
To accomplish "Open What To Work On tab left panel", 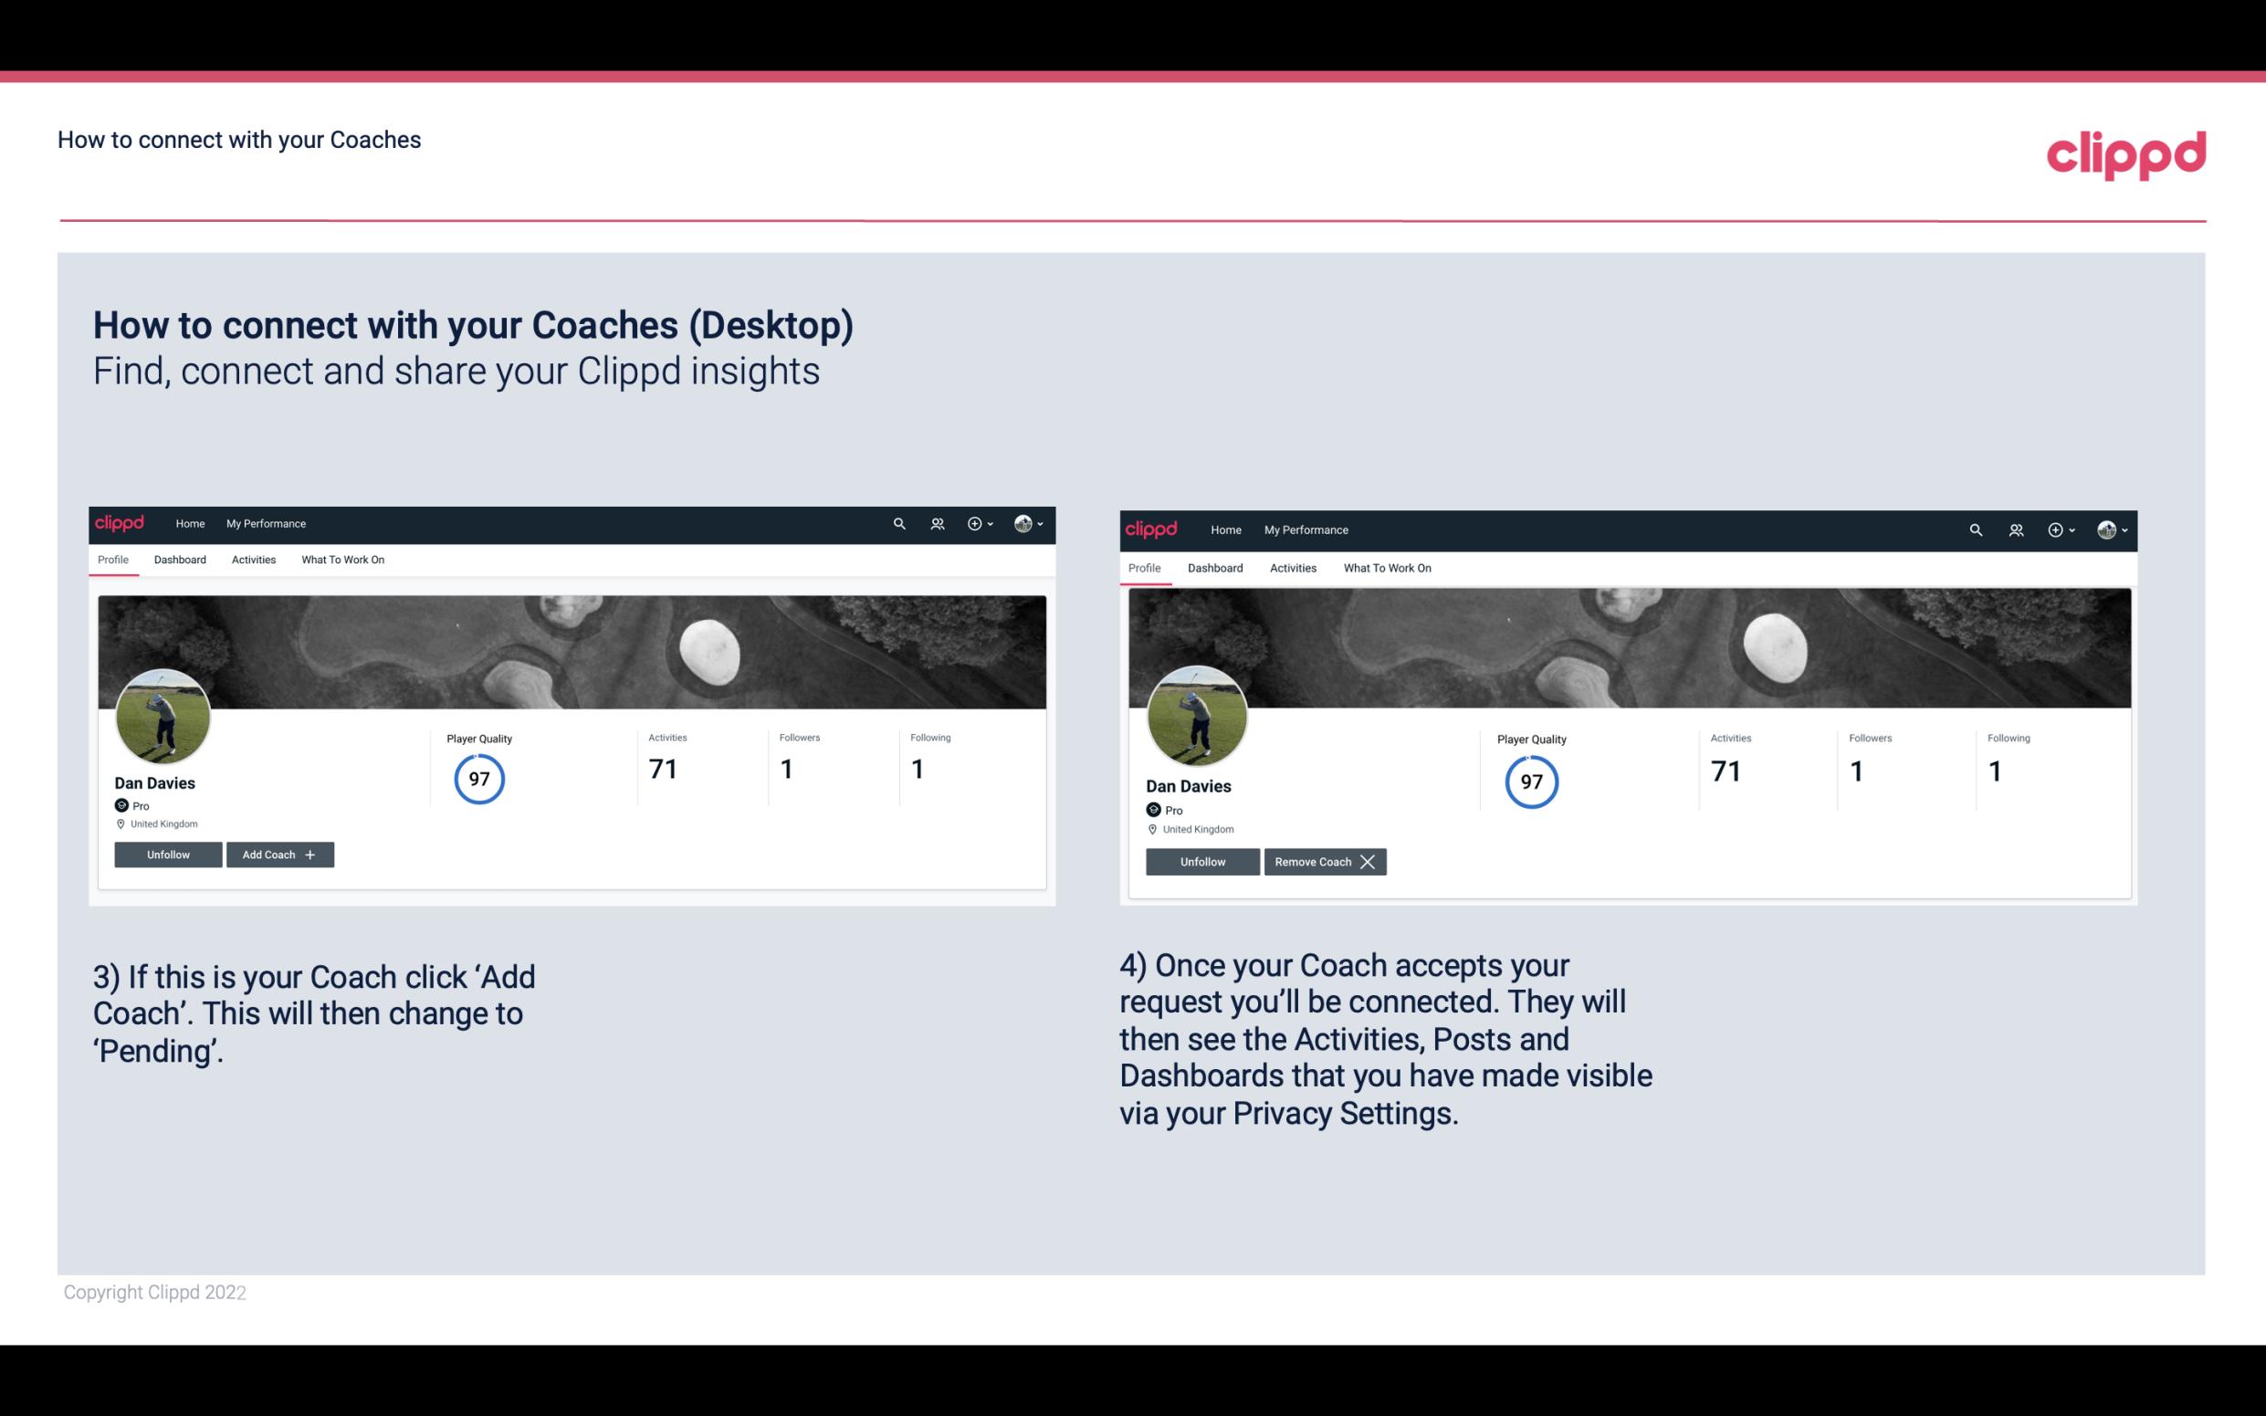I will pyautogui.click(x=341, y=560).
